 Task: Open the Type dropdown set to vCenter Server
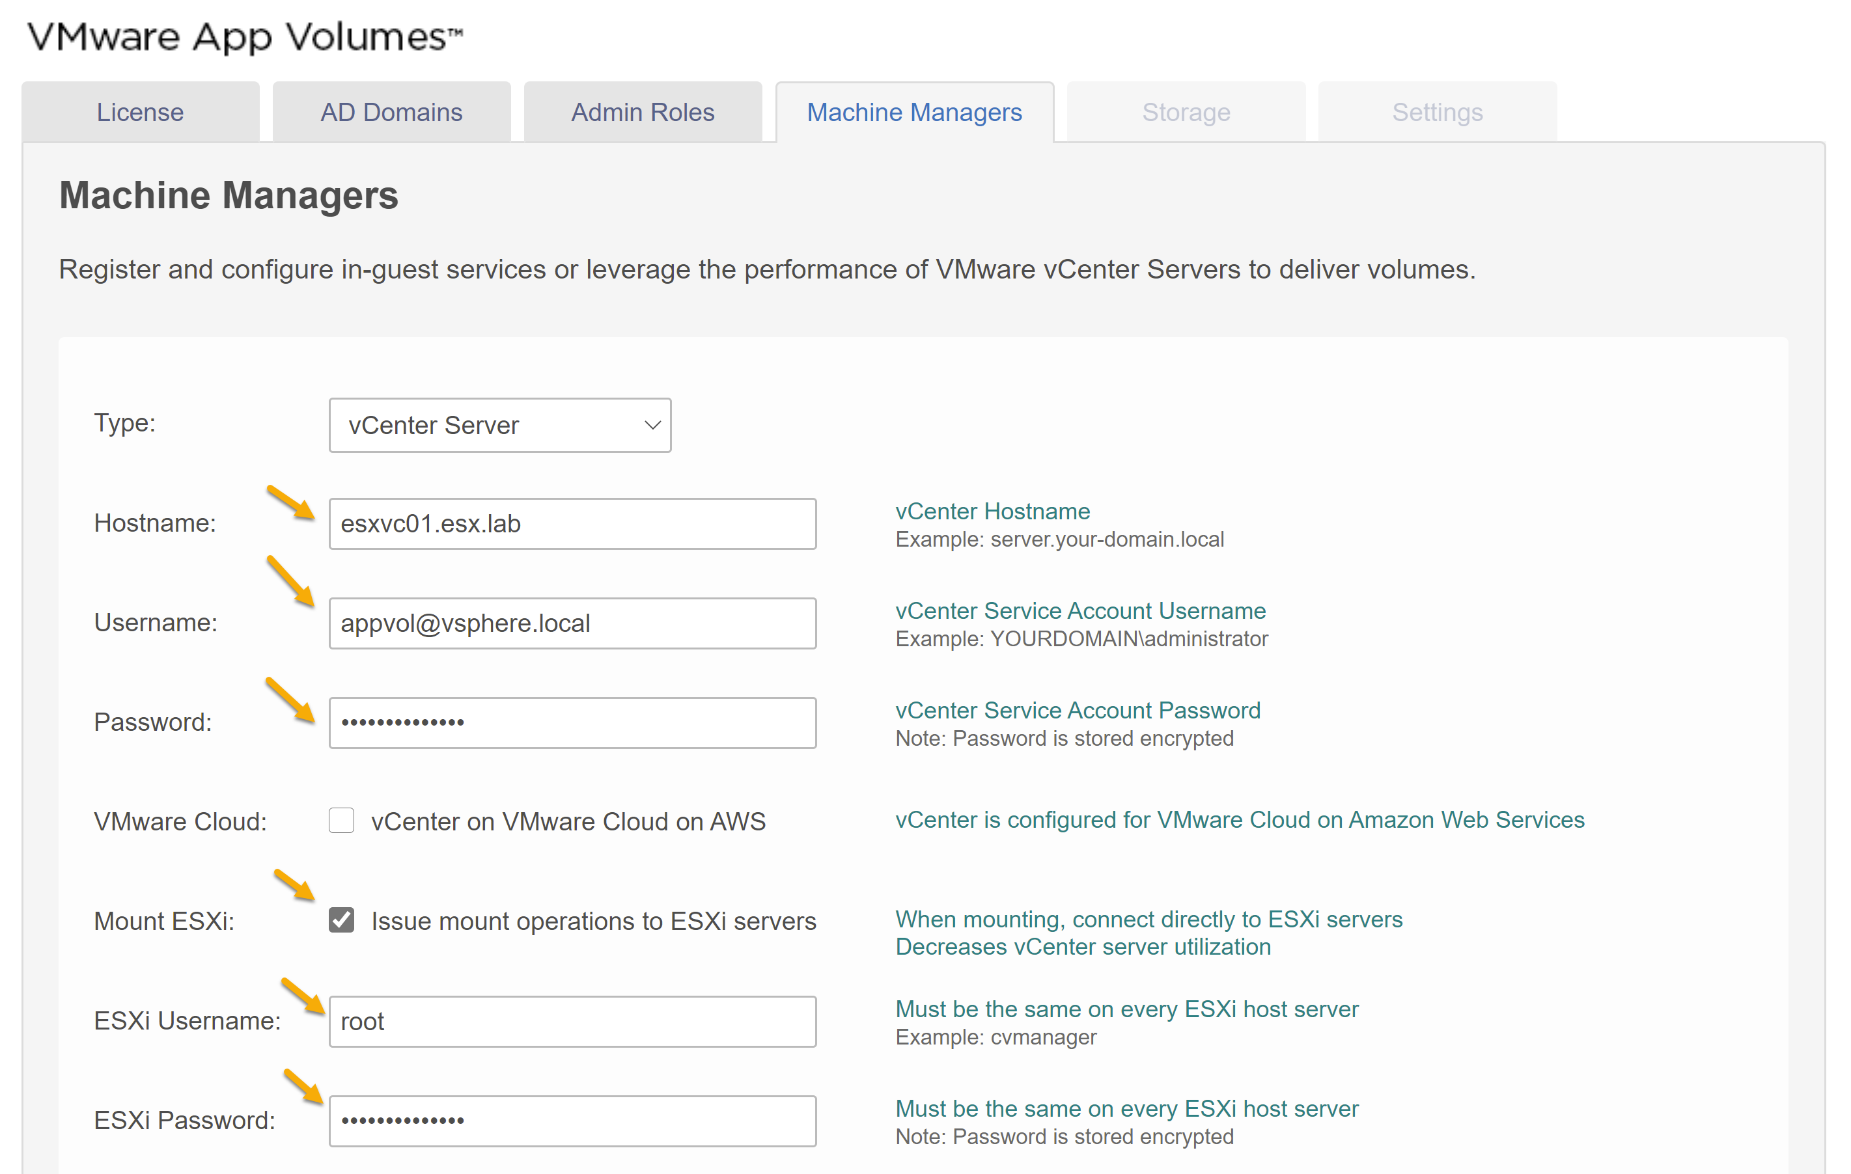(499, 425)
